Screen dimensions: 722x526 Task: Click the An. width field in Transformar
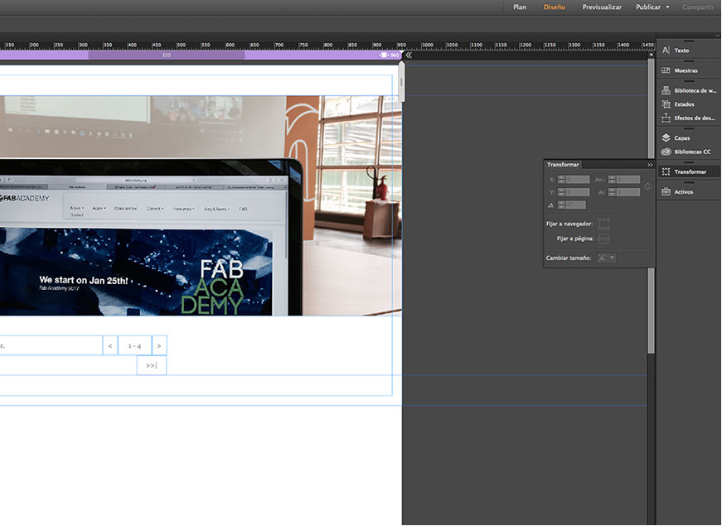coord(628,179)
